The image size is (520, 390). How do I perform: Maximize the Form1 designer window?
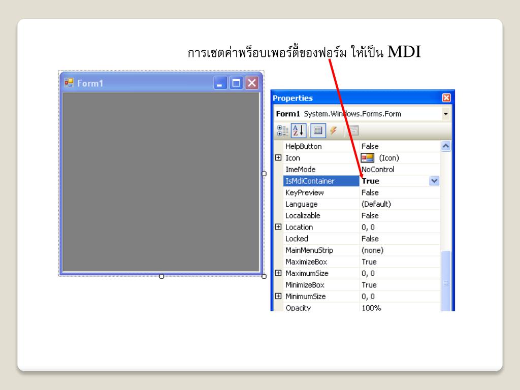click(236, 83)
